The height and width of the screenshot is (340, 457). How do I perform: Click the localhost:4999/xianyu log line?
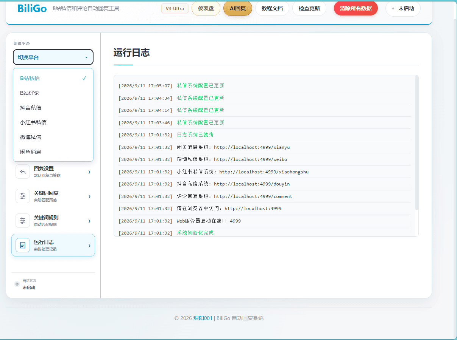(264, 147)
